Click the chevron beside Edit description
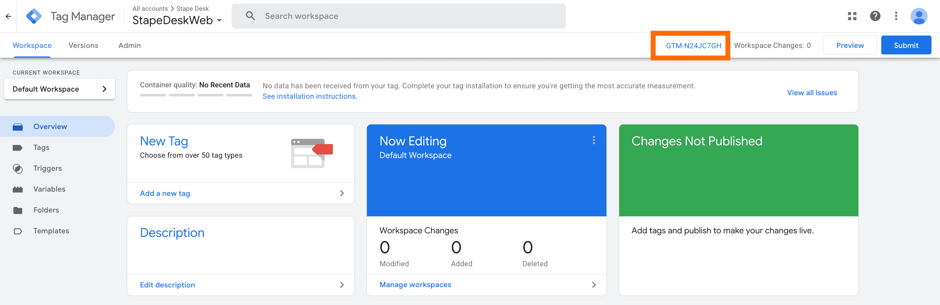Image resolution: width=940 pixels, height=305 pixels. click(342, 284)
